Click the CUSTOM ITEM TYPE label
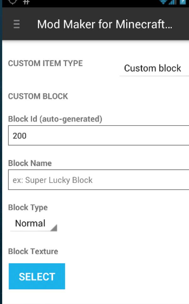 [x=45, y=63]
